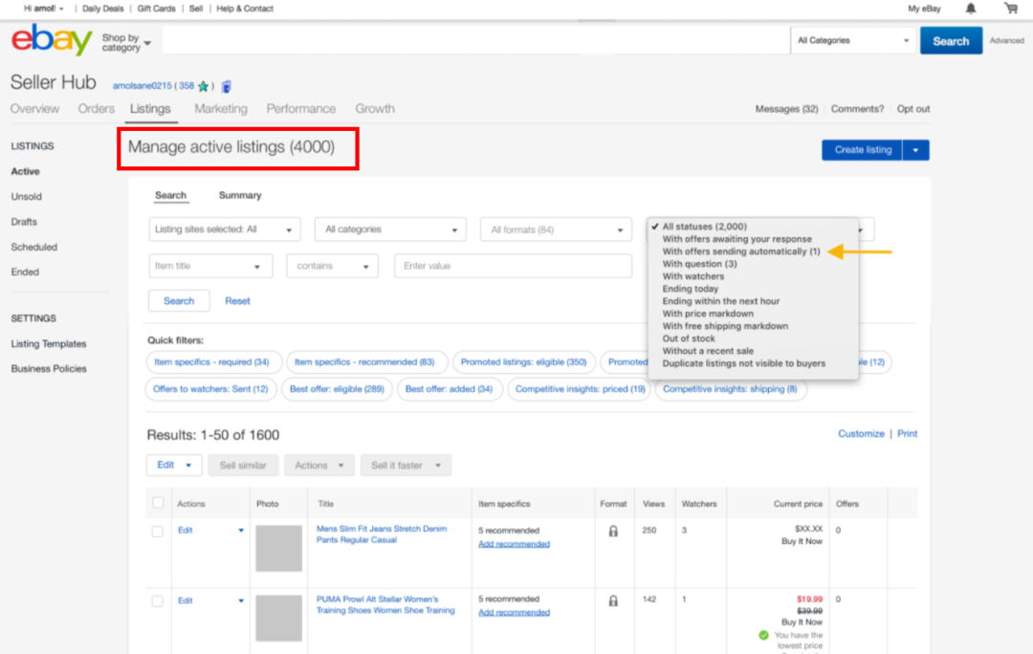Click the blue badge icon after seller name
Viewport: 1033px width, 654px height.
227,86
